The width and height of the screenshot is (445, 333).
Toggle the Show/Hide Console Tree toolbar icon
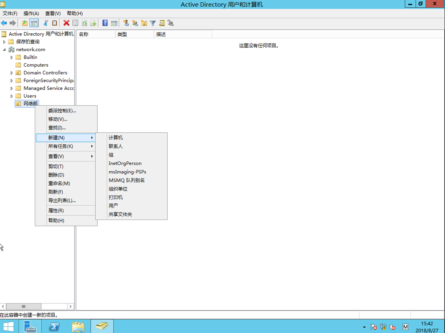coord(34,23)
